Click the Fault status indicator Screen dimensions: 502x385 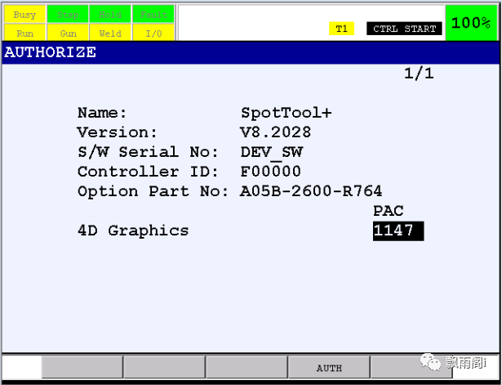click(153, 15)
